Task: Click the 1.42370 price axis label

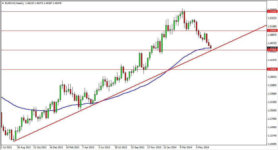Action: tap(272, 60)
